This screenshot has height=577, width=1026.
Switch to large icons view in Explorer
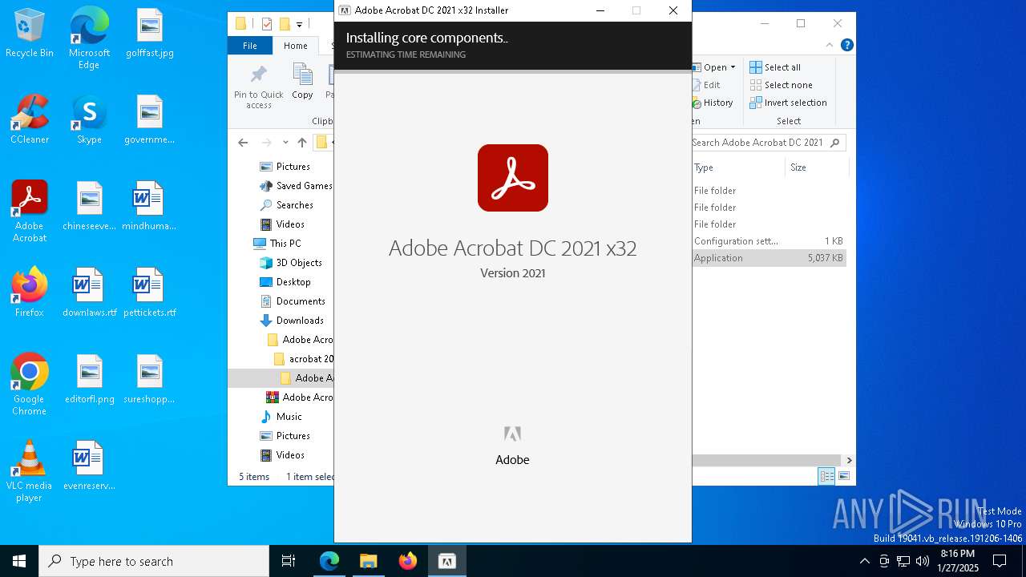[844, 476]
